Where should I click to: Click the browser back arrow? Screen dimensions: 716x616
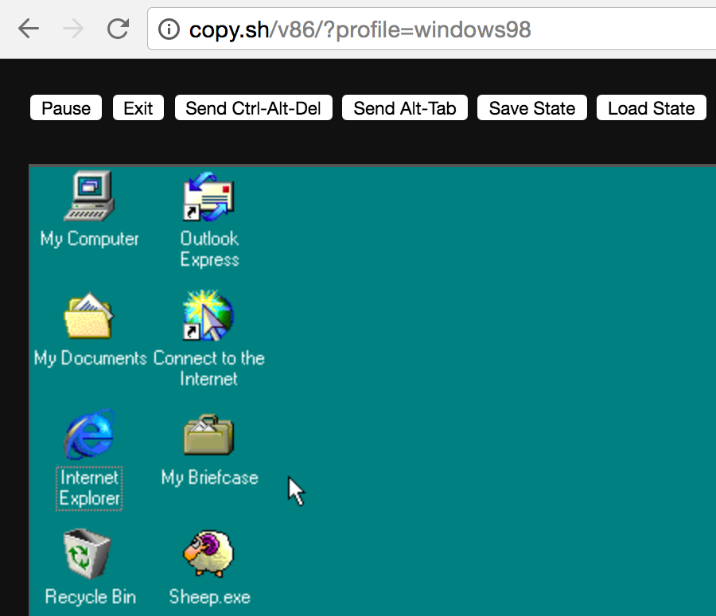29,29
